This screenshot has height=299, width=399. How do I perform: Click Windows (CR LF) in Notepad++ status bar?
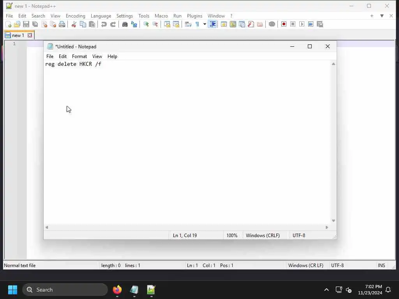pos(305,266)
